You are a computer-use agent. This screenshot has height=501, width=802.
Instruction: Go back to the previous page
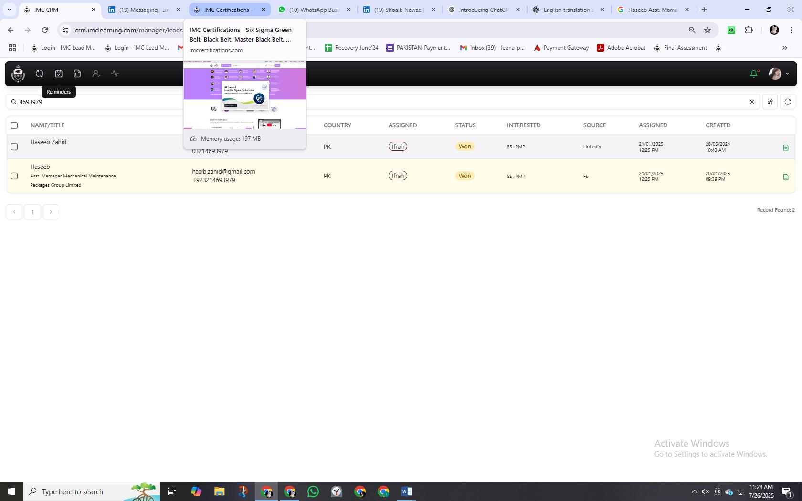(x=11, y=30)
